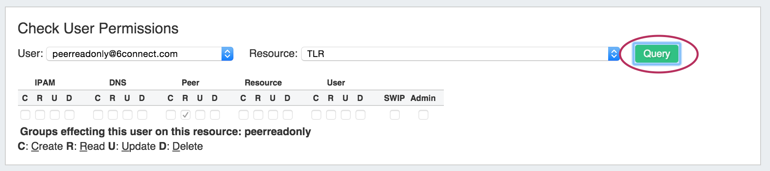Click the Check User Permissions heading

(98, 28)
